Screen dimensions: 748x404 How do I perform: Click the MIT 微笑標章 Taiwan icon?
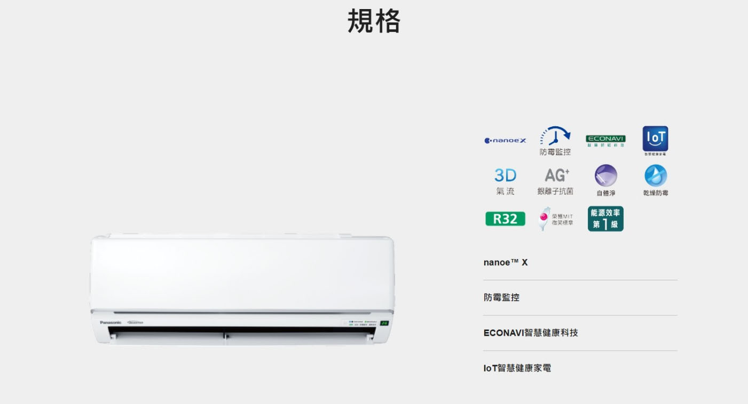[x=555, y=219]
